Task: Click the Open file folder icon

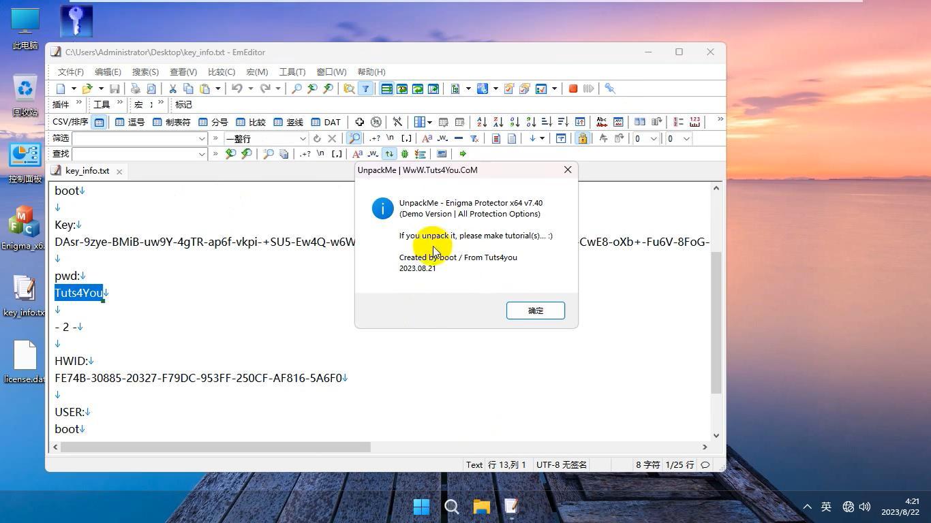Action: point(87,89)
